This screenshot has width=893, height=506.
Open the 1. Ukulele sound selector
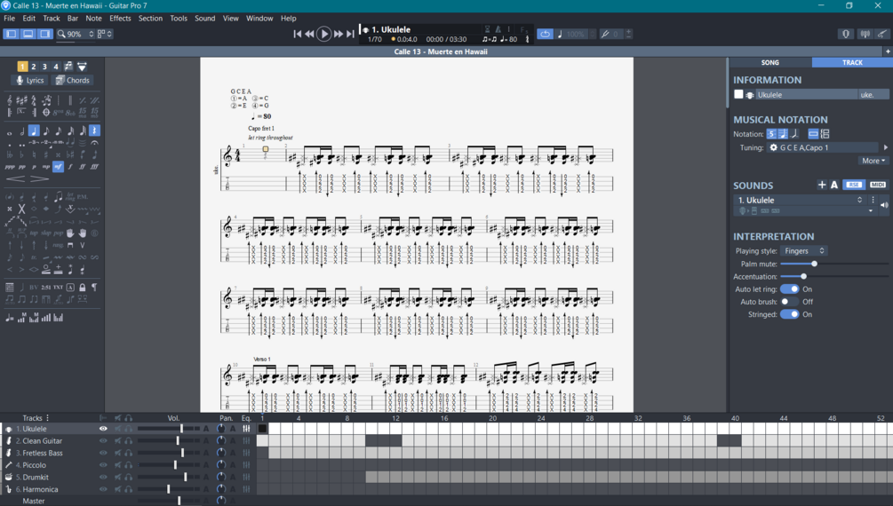[800, 200]
